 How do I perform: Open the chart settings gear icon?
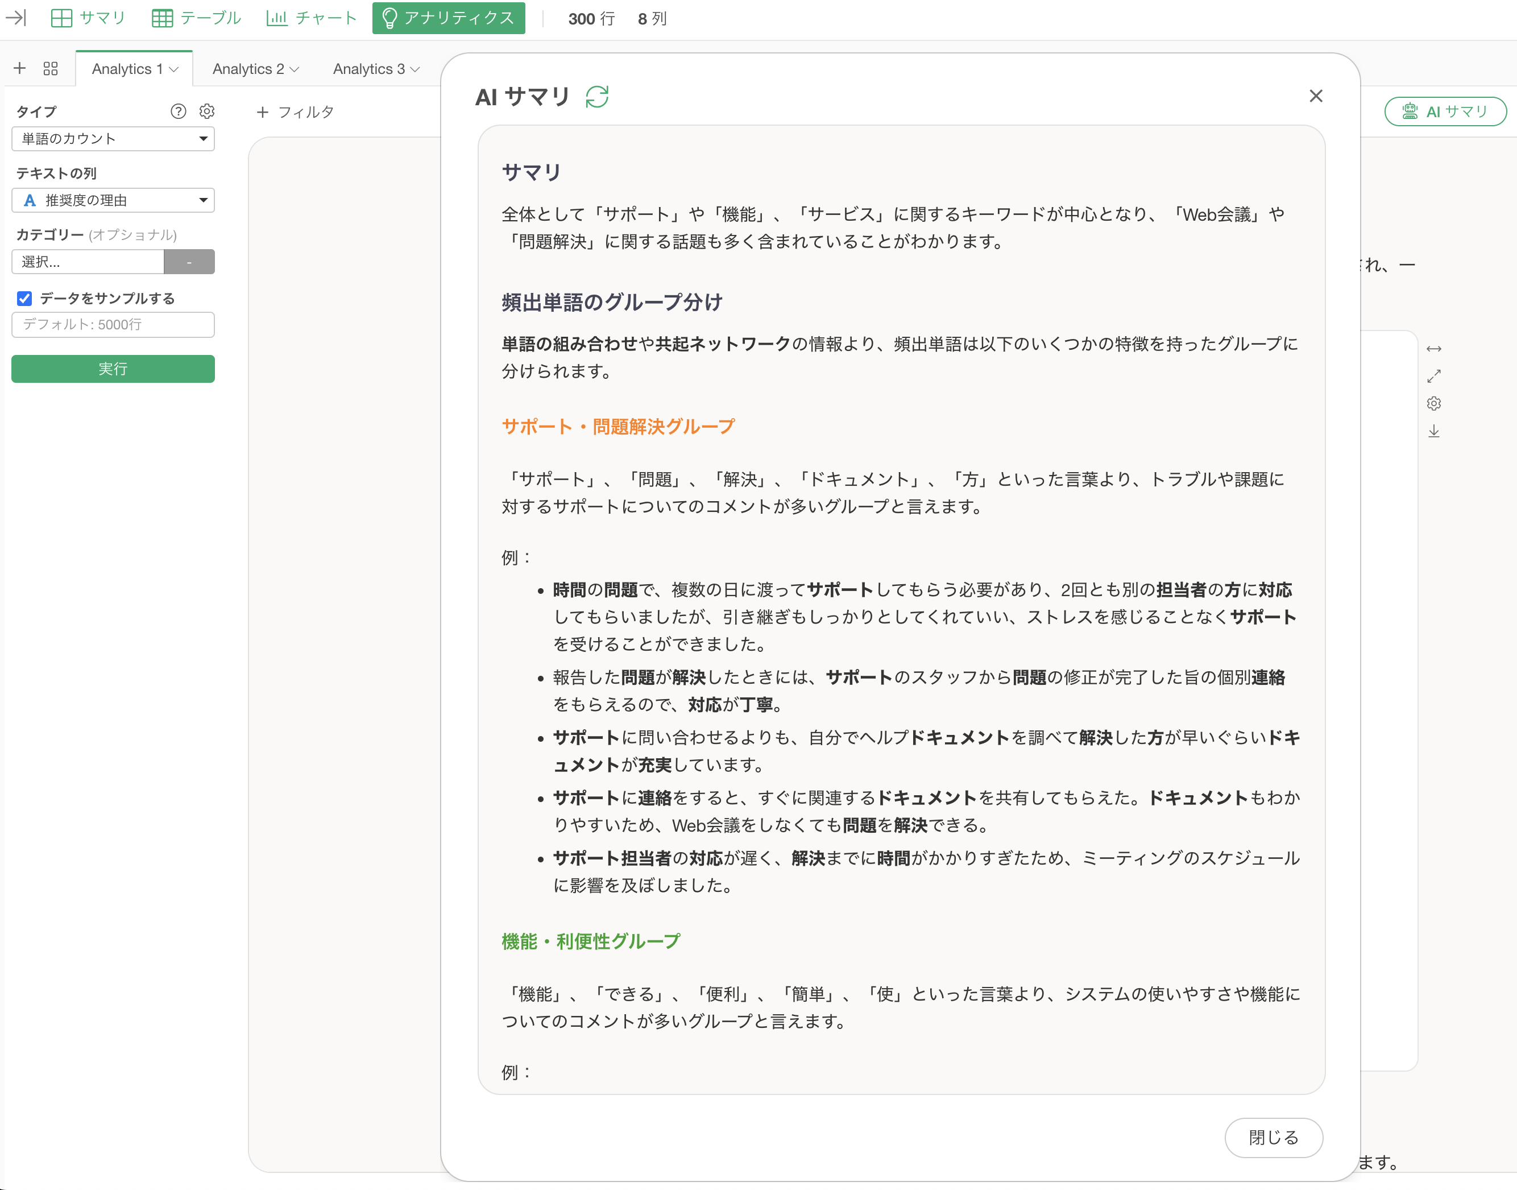pos(1433,403)
